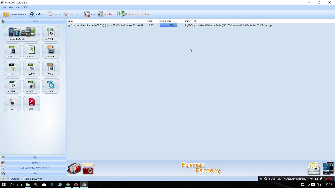
Task: Select the -> RMVB conversion icon
Action: pyautogui.click(x=51, y=51)
